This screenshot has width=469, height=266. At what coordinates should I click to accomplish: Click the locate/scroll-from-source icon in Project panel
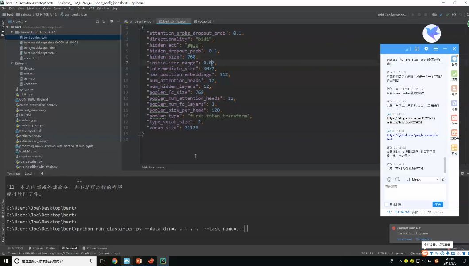(97, 21)
